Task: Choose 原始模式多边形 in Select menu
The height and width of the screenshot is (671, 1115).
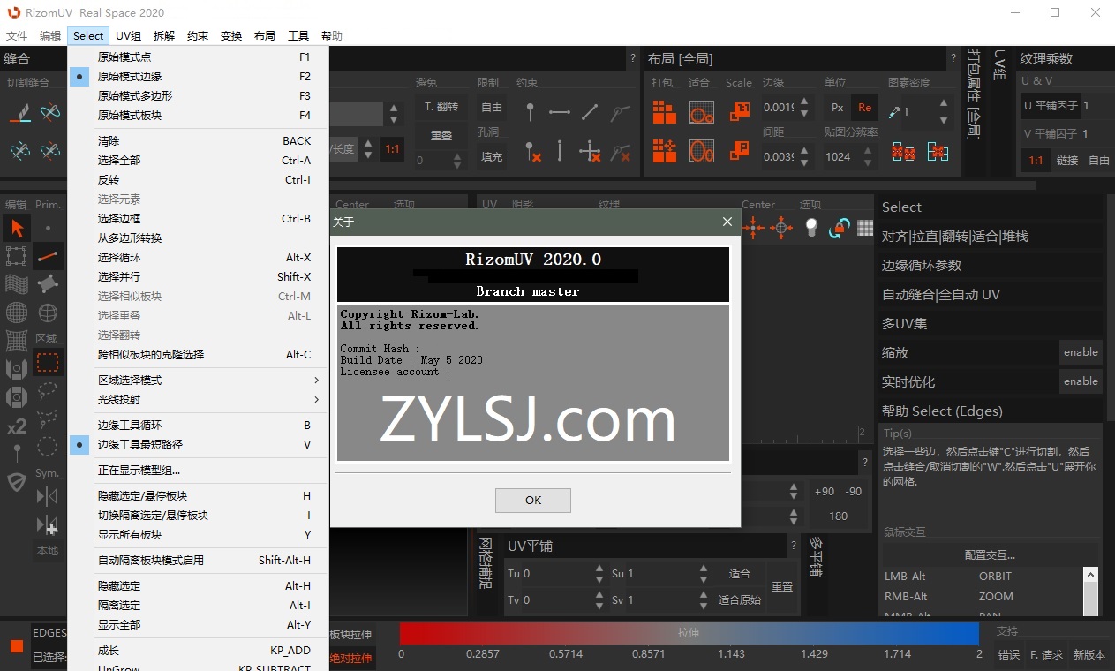Action: pos(198,95)
